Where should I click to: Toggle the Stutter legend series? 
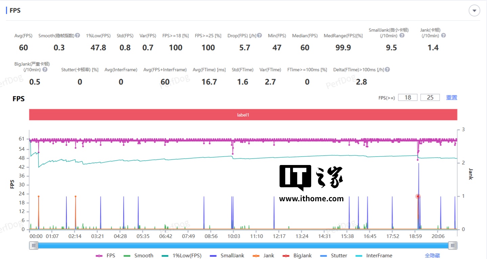tap(334, 256)
